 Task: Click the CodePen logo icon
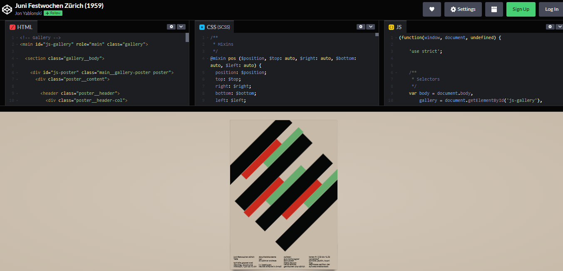7,9
